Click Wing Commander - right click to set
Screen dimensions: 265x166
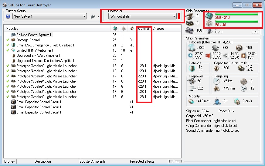pos(212,126)
